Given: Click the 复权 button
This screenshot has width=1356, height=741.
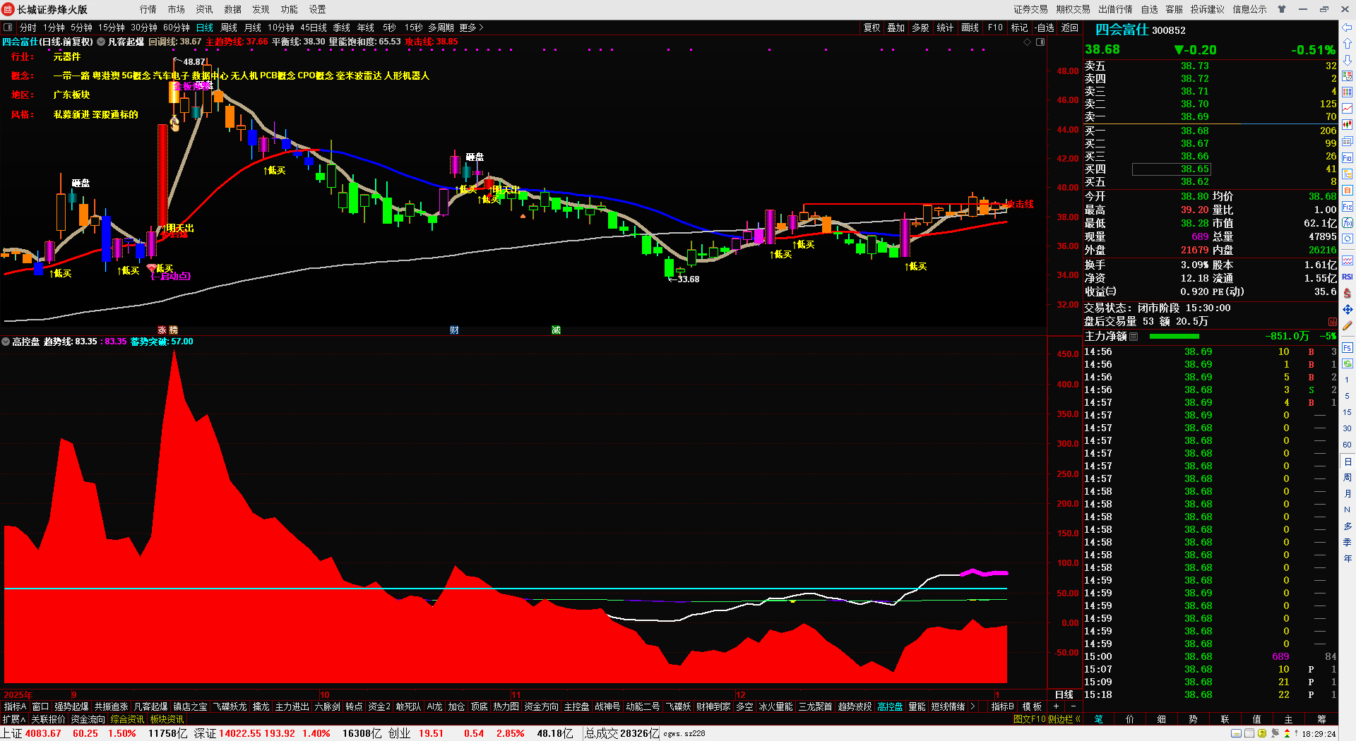Looking at the screenshot, I should click(872, 28).
